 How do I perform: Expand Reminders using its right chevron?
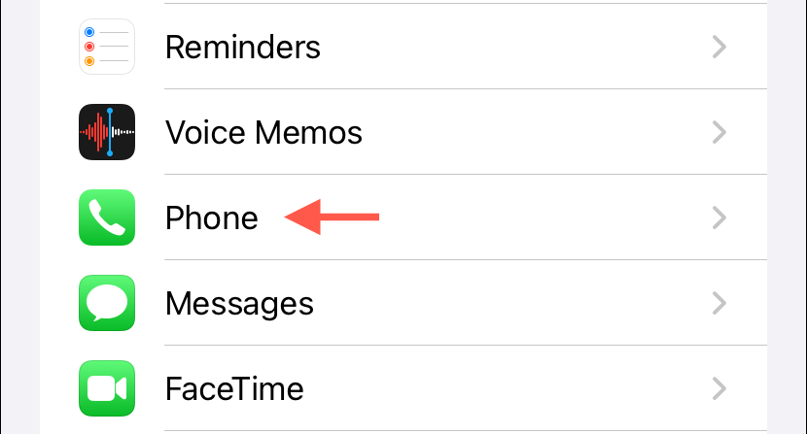[719, 47]
